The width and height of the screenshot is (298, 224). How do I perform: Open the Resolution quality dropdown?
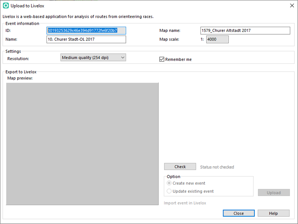tap(93, 57)
